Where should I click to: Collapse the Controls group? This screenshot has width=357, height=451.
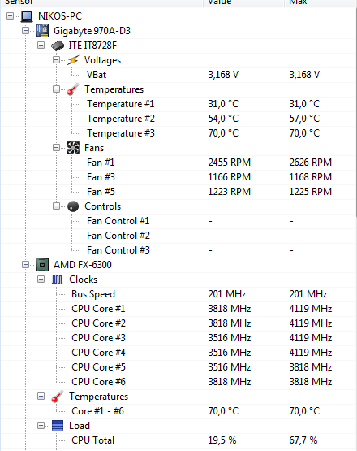click(56, 206)
